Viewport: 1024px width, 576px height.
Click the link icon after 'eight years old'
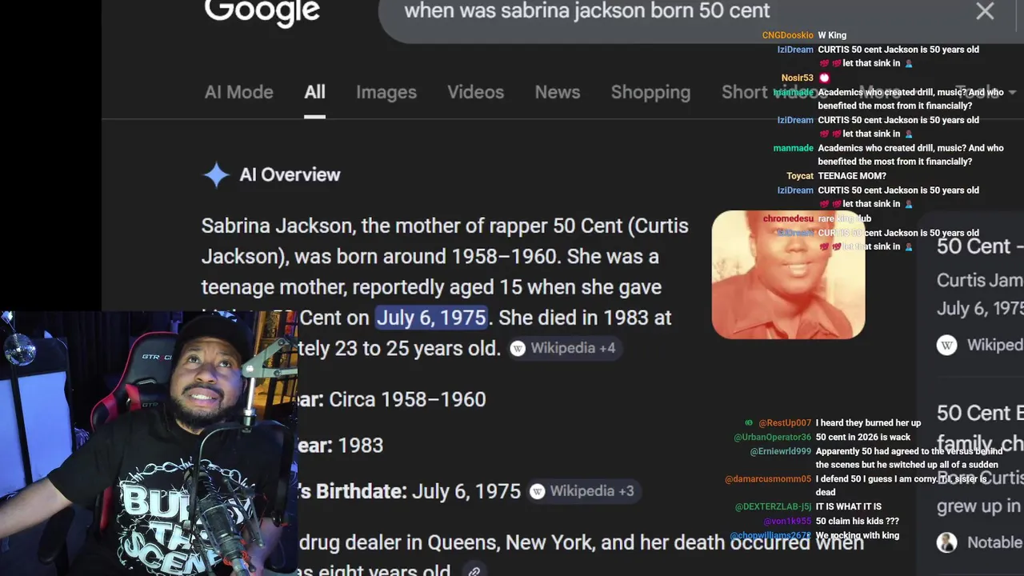[x=474, y=571]
